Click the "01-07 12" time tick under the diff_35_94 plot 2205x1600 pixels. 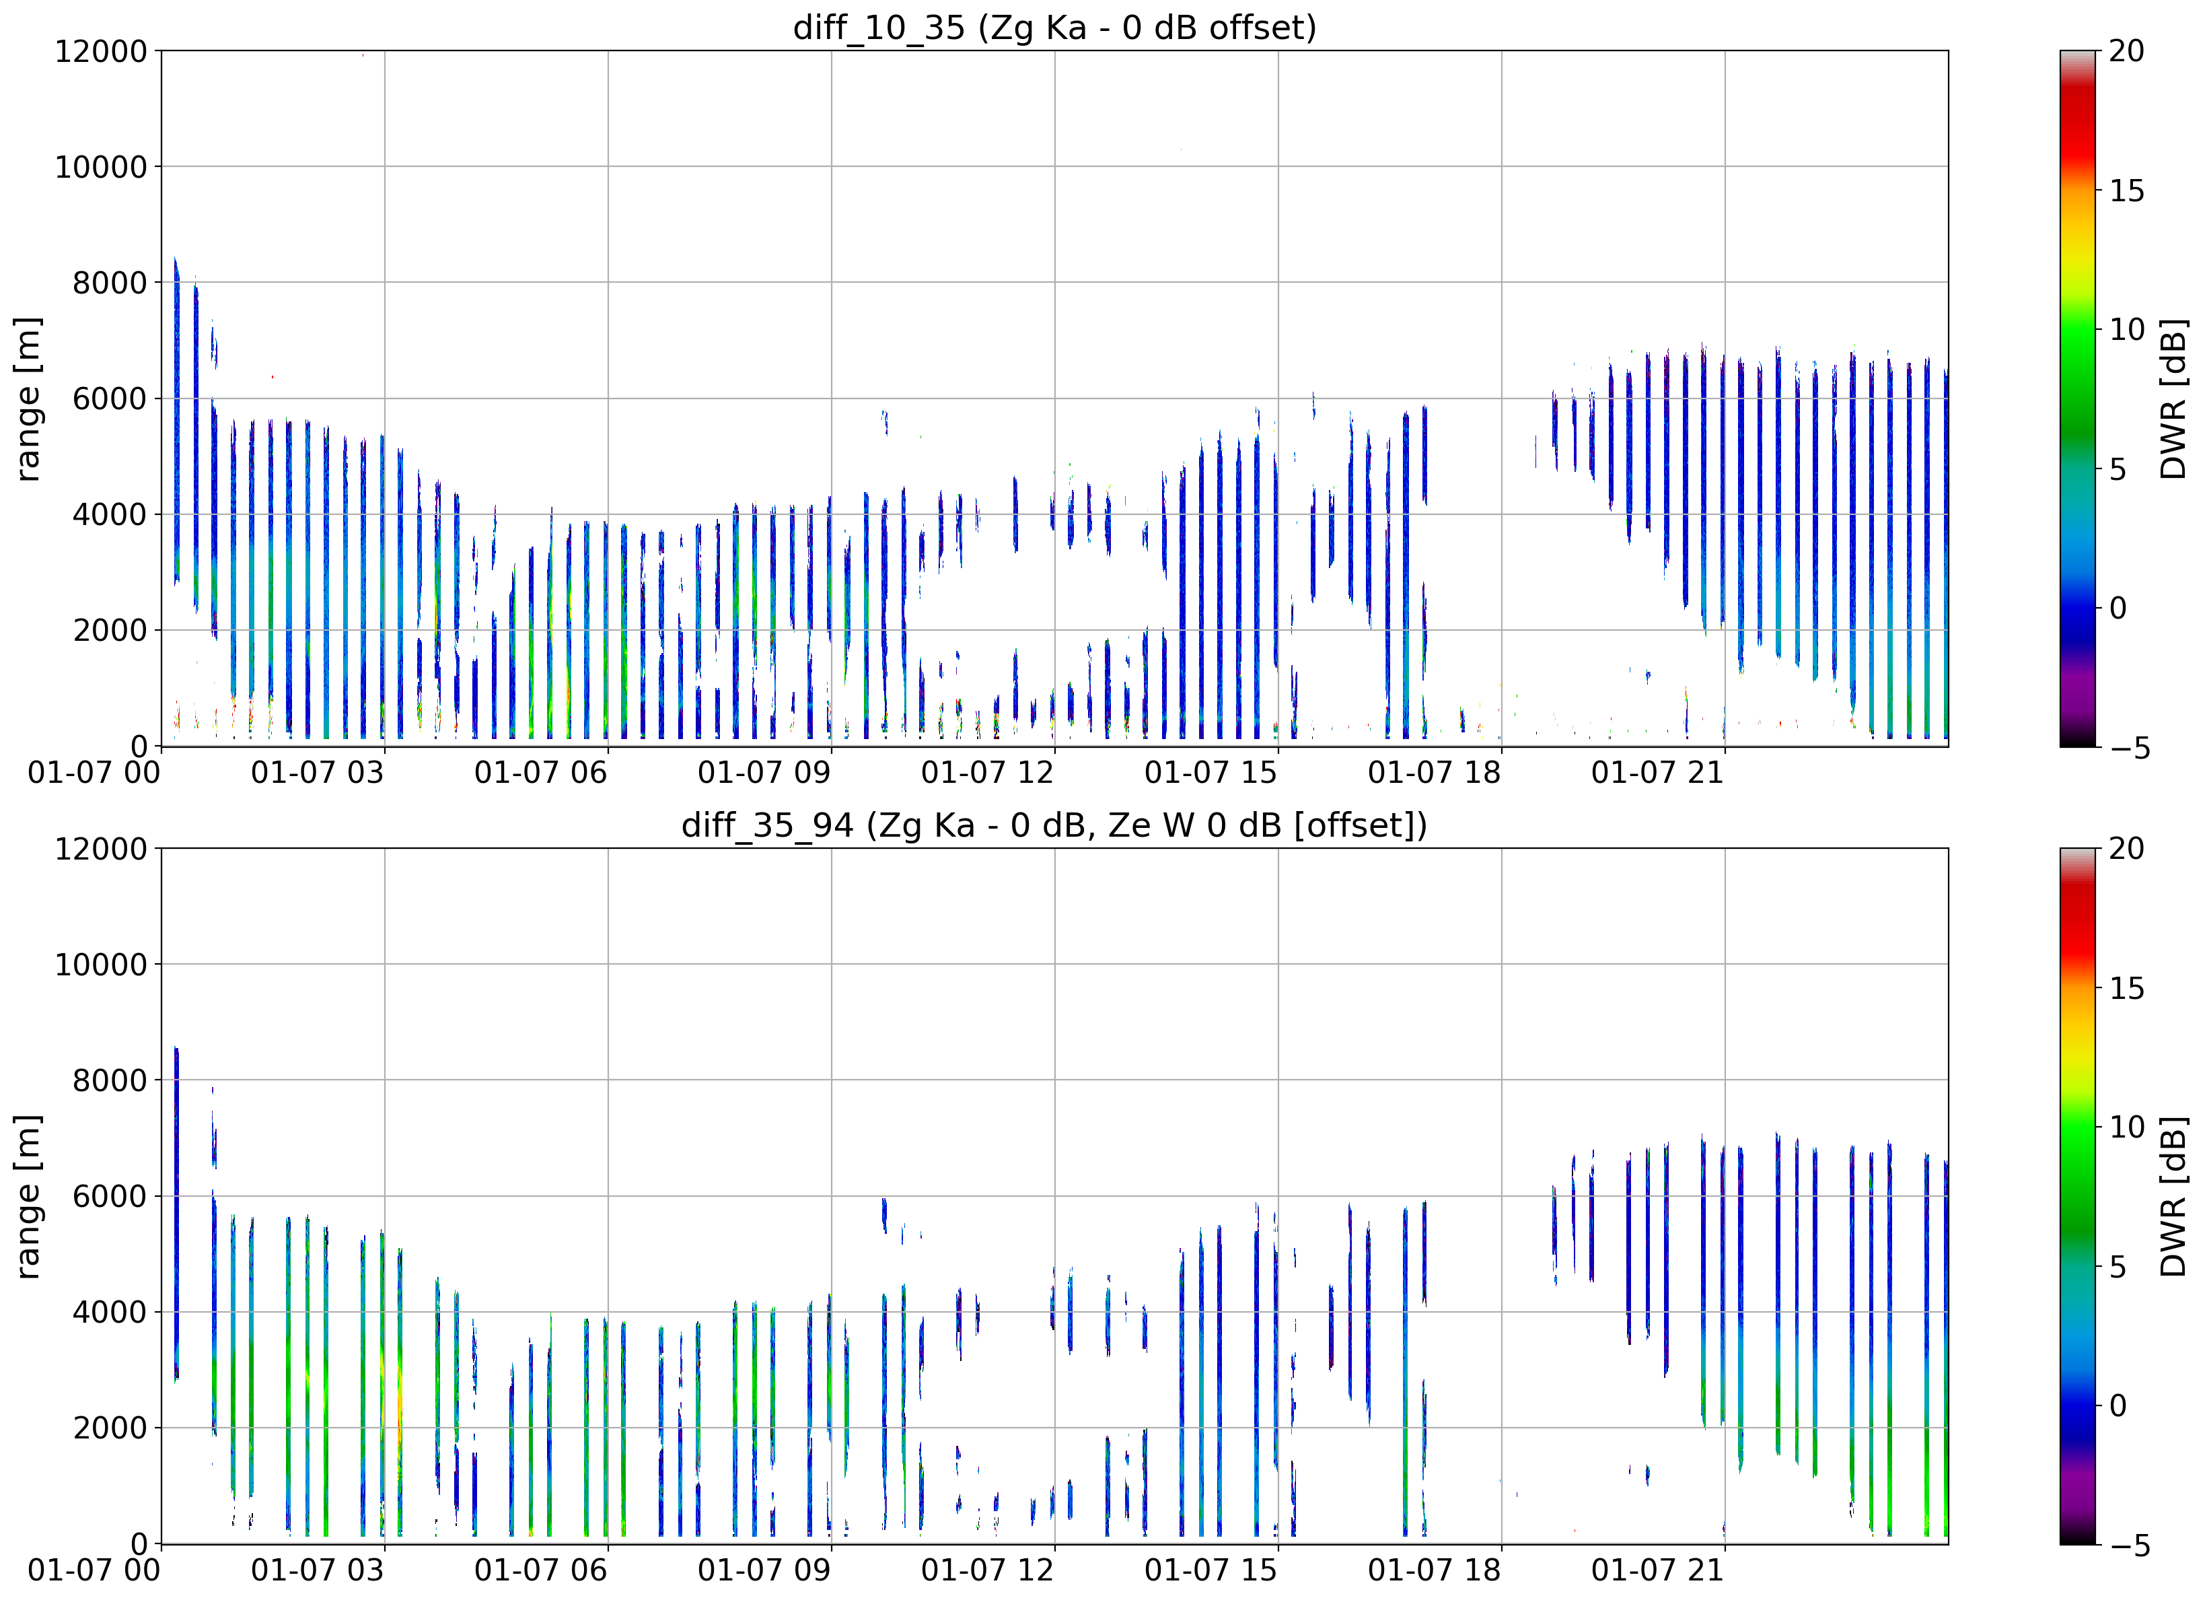[988, 1571]
